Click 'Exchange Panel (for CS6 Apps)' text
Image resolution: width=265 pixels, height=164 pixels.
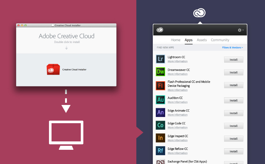click(187, 161)
